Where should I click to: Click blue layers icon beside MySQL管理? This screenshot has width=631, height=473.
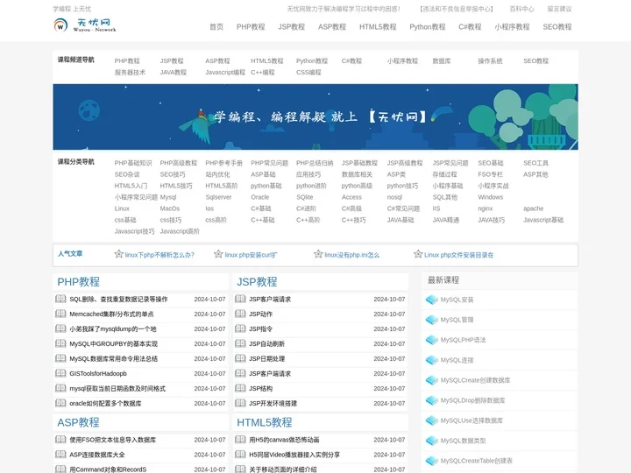click(x=432, y=320)
